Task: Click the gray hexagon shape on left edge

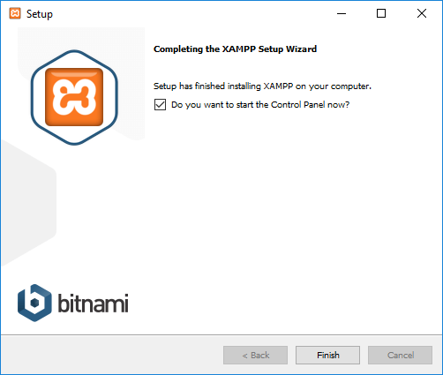Action: (28, 203)
